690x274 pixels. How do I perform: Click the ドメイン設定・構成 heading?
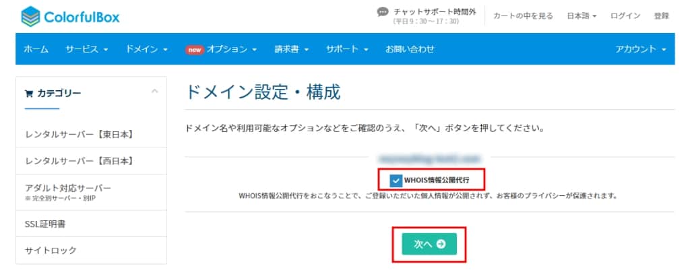click(263, 92)
